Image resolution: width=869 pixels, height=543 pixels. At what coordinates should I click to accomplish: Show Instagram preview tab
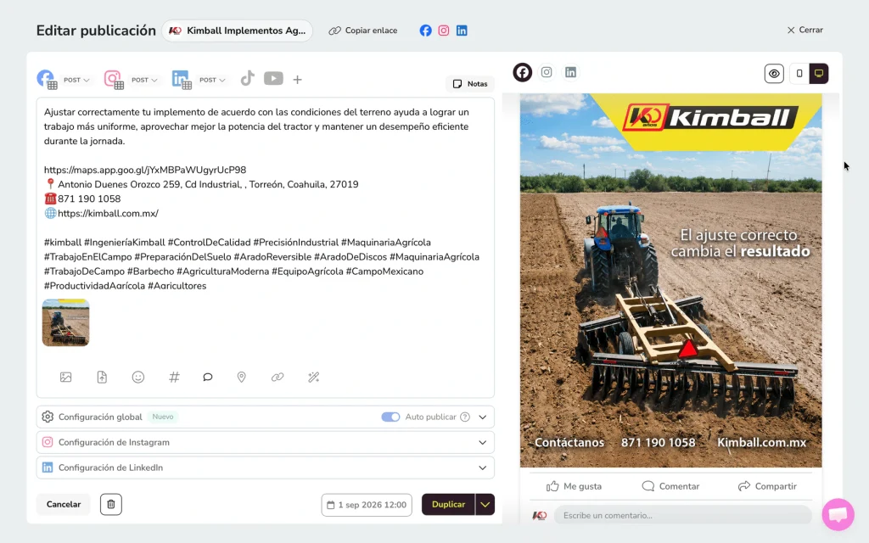(x=547, y=72)
